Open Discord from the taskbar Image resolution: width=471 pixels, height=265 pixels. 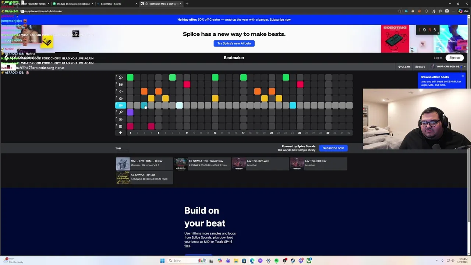[301, 261]
